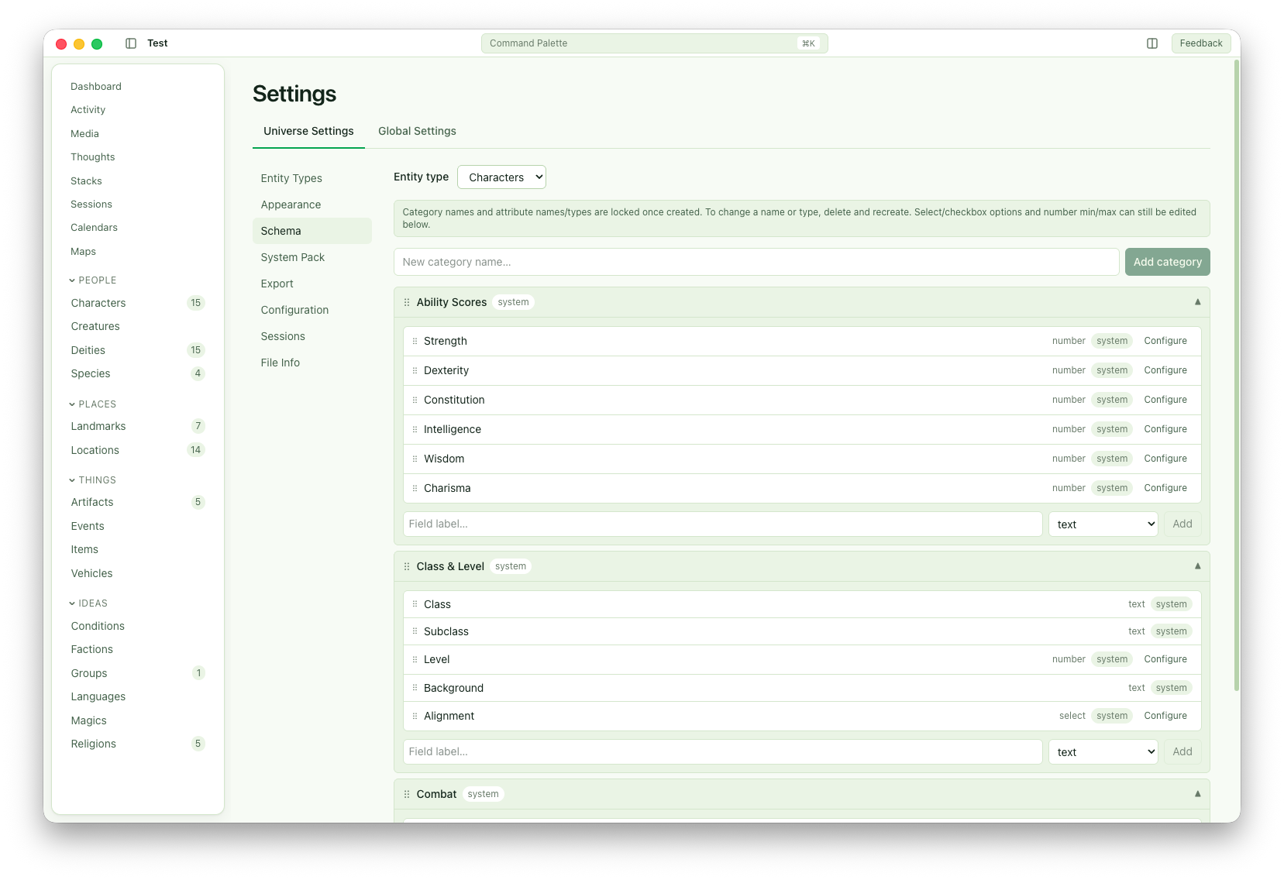The height and width of the screenshot is (880, 1284).
Task: Click Field label input under Class & Level
Action: pos(722,752)
